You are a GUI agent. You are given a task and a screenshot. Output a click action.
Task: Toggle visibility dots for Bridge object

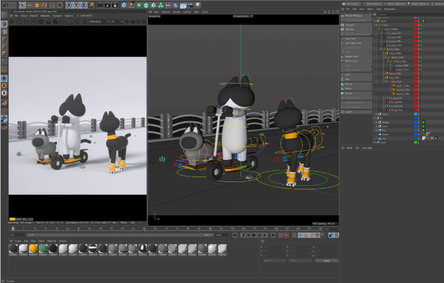click(x=419, y=122)
